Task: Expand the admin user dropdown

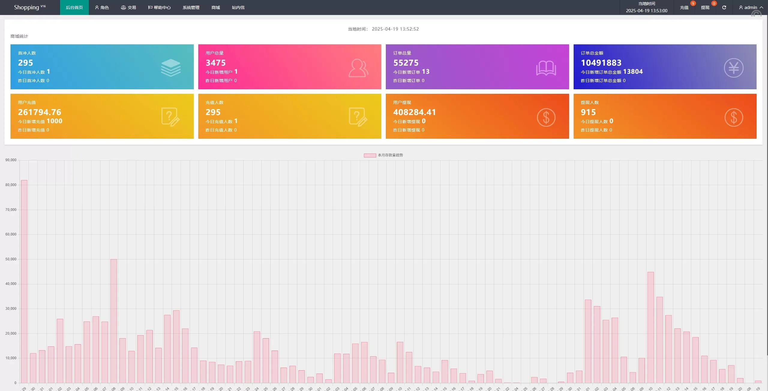Action: tap(751, 7)
